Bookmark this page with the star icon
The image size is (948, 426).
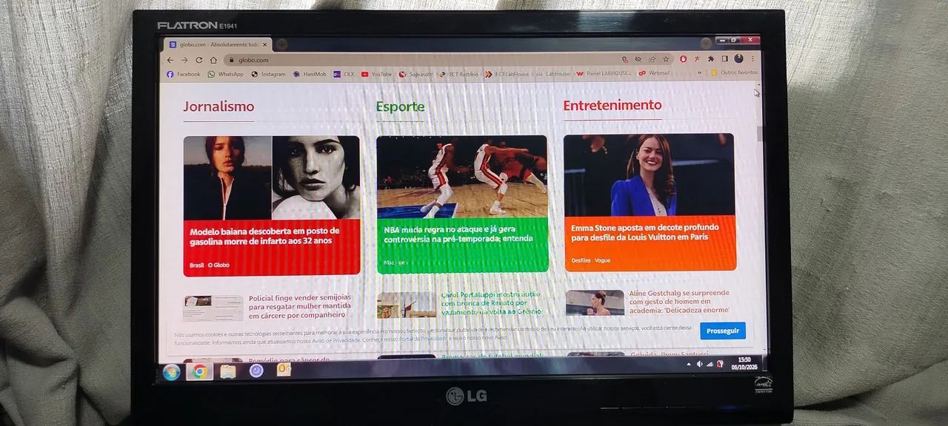[x=666, y=59]
